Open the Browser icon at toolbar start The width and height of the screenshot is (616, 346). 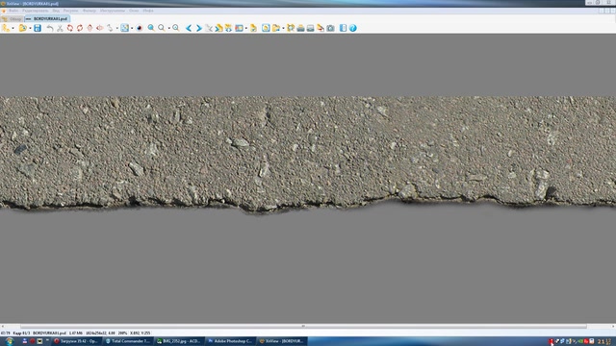click(6, 28)
